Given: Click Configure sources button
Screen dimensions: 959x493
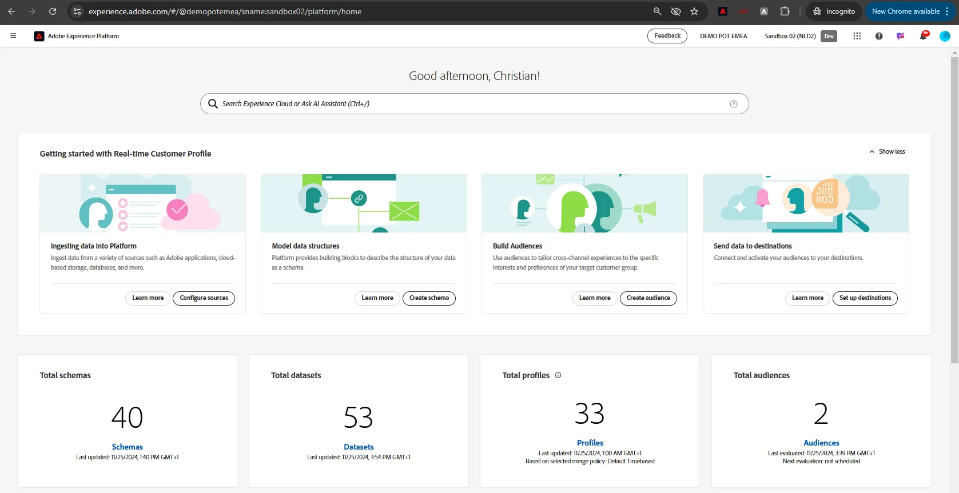Looking at the screenshot, I should 204,298.
